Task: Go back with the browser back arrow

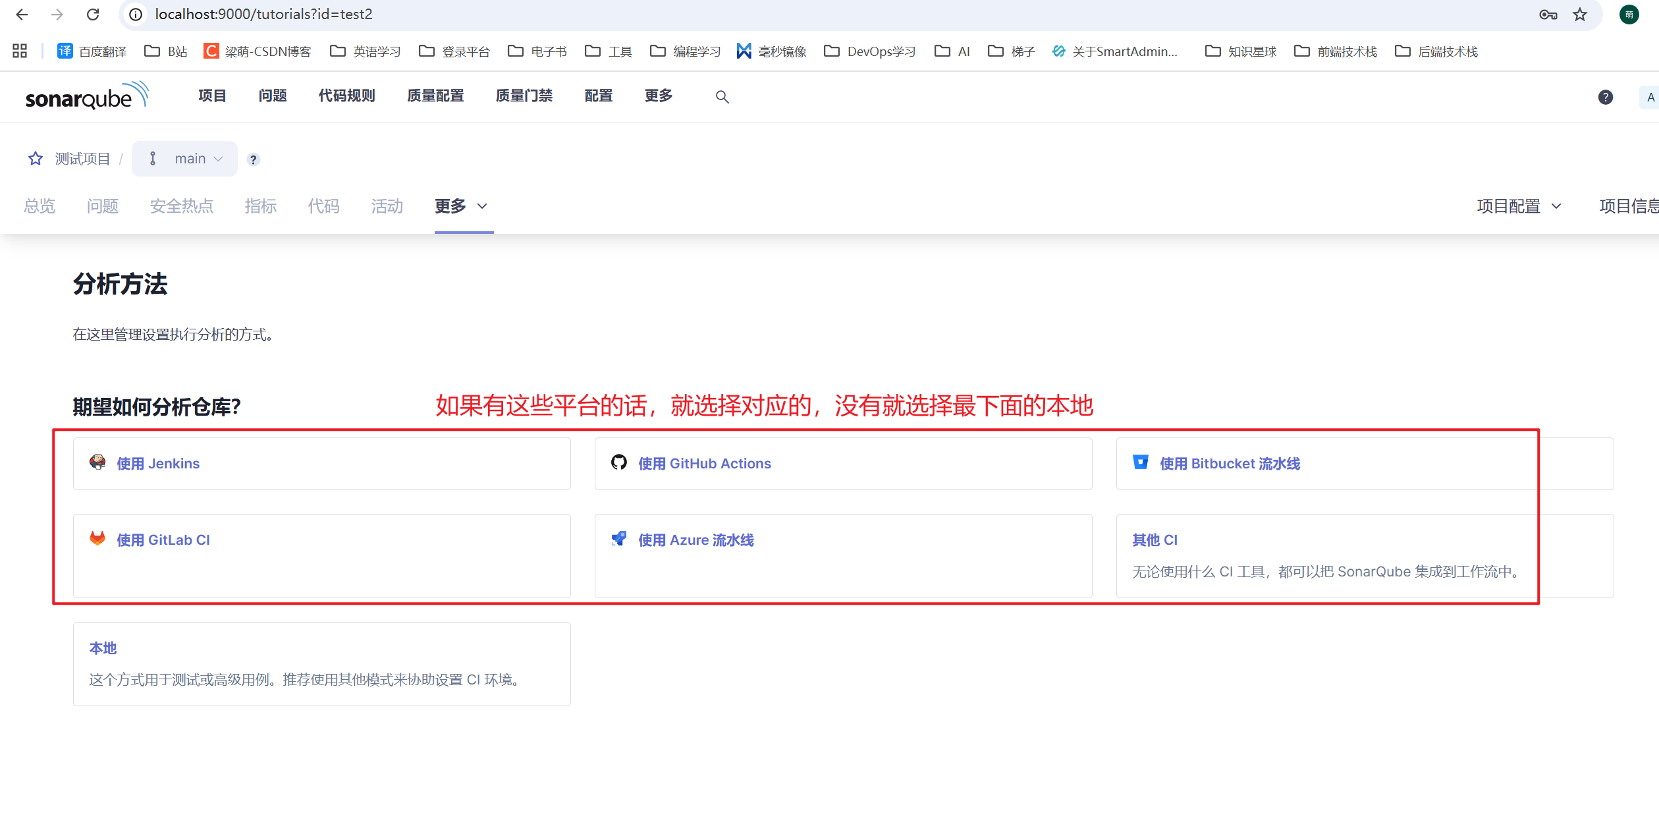Action: pyautogui.click(x=22, y=14)
